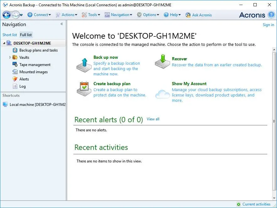The height and width of the screenshot is (208, 277).
Task: Click the Back up now heading link
Action: click(x=106, y=57)
